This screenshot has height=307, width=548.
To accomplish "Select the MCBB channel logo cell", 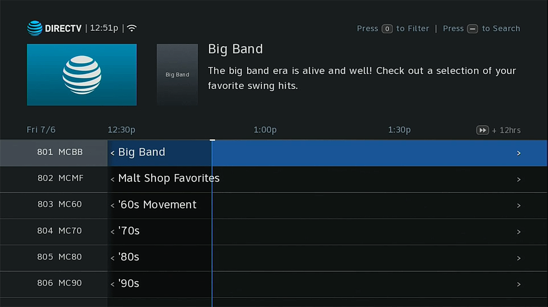I will (60, 152).
